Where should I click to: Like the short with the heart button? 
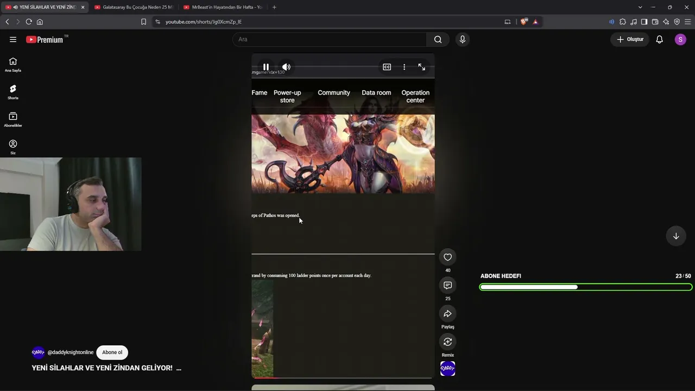click(448, 257)
